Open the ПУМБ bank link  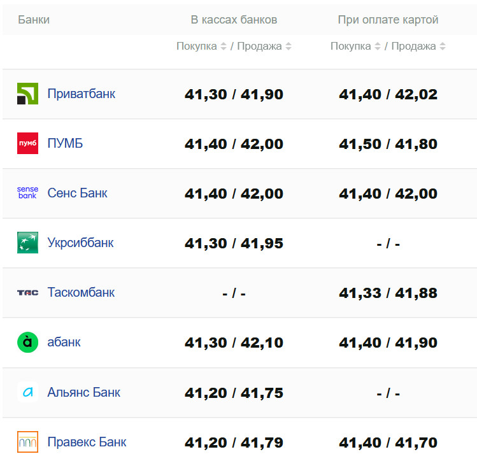pos(65,143)
